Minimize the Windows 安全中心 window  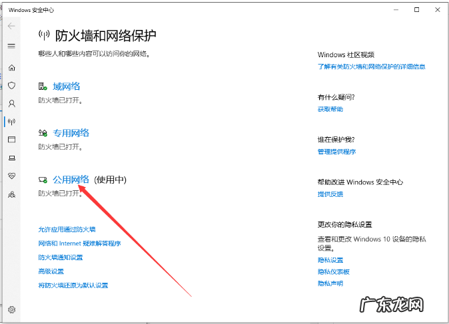396,10
